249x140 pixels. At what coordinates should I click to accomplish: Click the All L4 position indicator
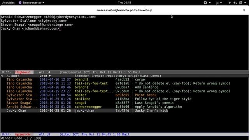pos(44,72)
